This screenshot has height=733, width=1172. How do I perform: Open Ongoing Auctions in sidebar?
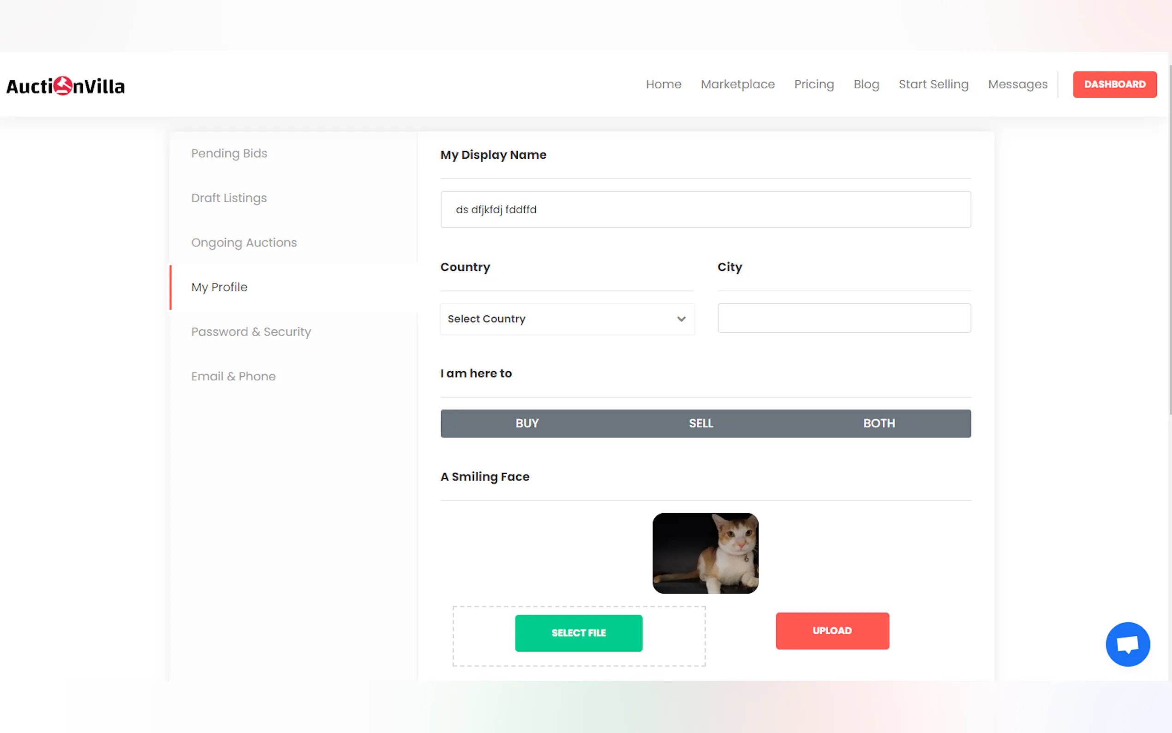244,242
